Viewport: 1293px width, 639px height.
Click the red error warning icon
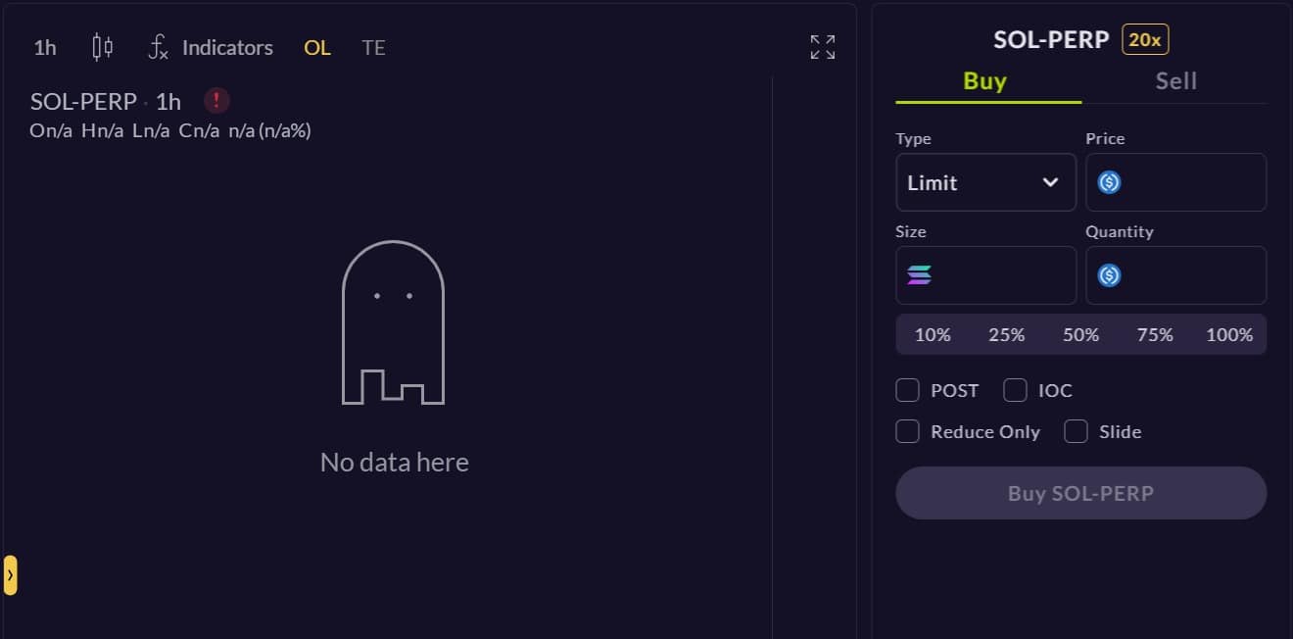pyautogui.click(x=217, y=100)
